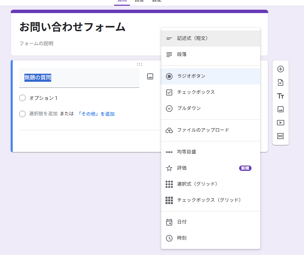Click the 「その他」を追加 link
Viewport: 304px width, 255px height.
pyautogui.click(x=96, y=114)
